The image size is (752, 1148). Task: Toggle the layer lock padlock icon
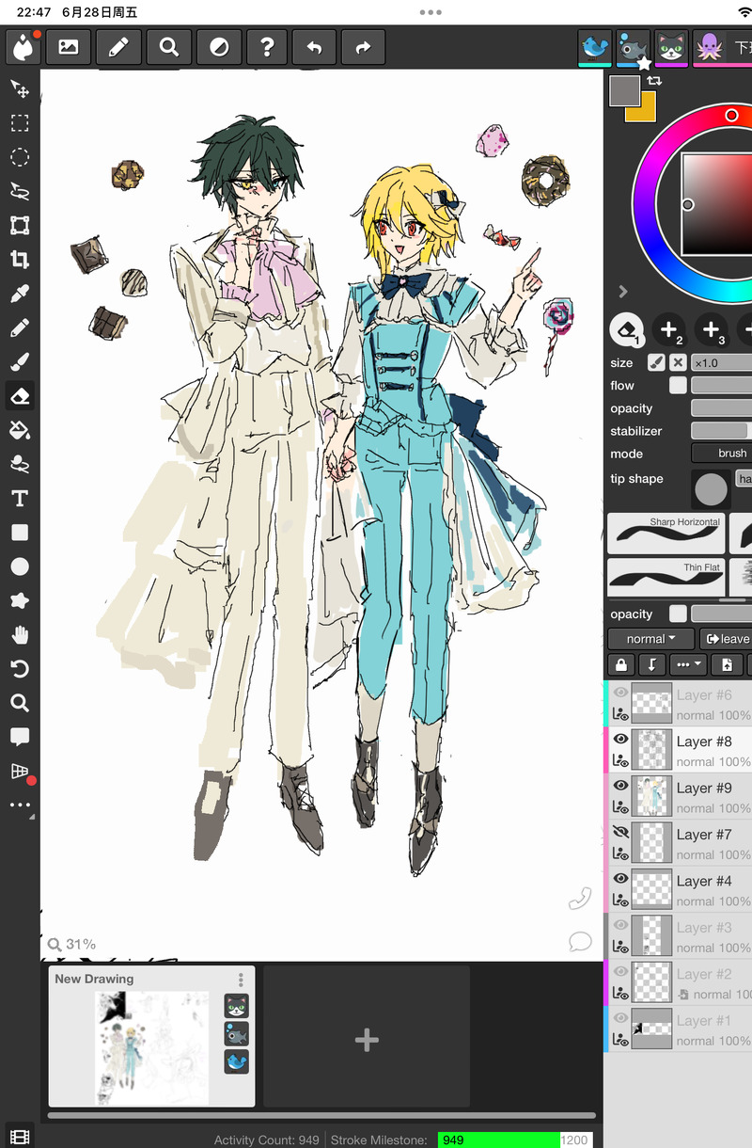tap(620, 663)
